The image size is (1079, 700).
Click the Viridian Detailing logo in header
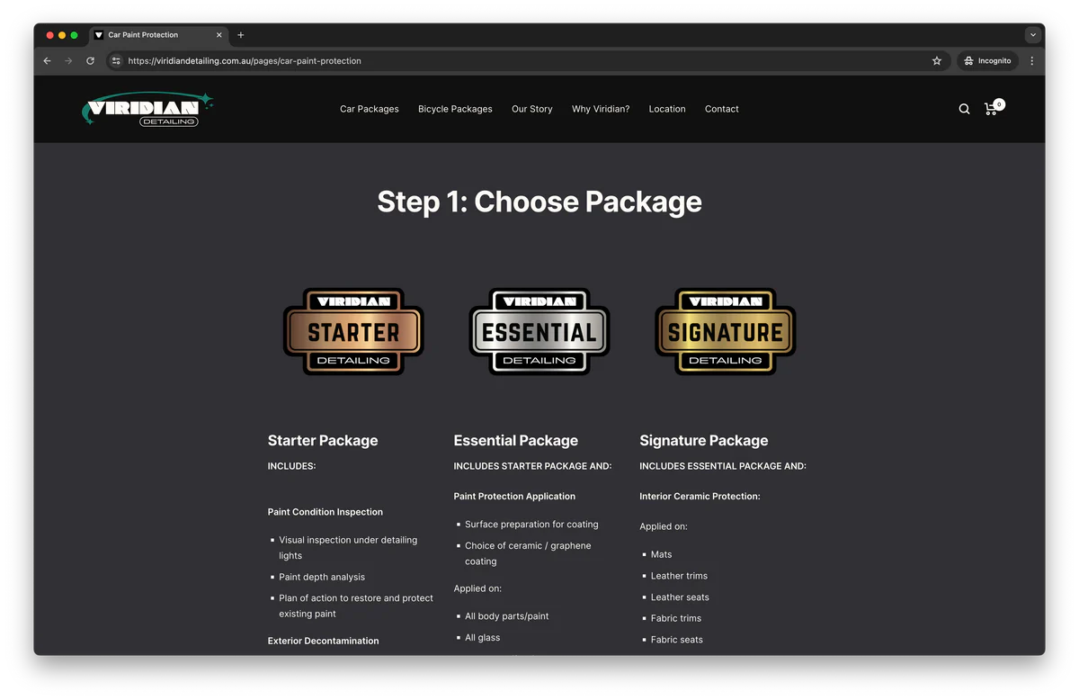click(x=148, y=109)
